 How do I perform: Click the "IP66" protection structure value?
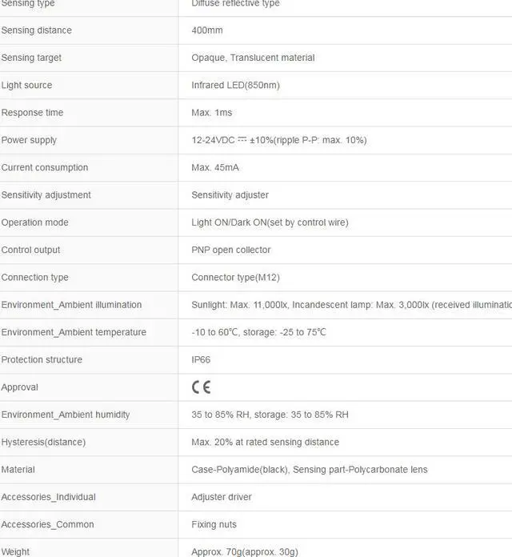point(201,360)
